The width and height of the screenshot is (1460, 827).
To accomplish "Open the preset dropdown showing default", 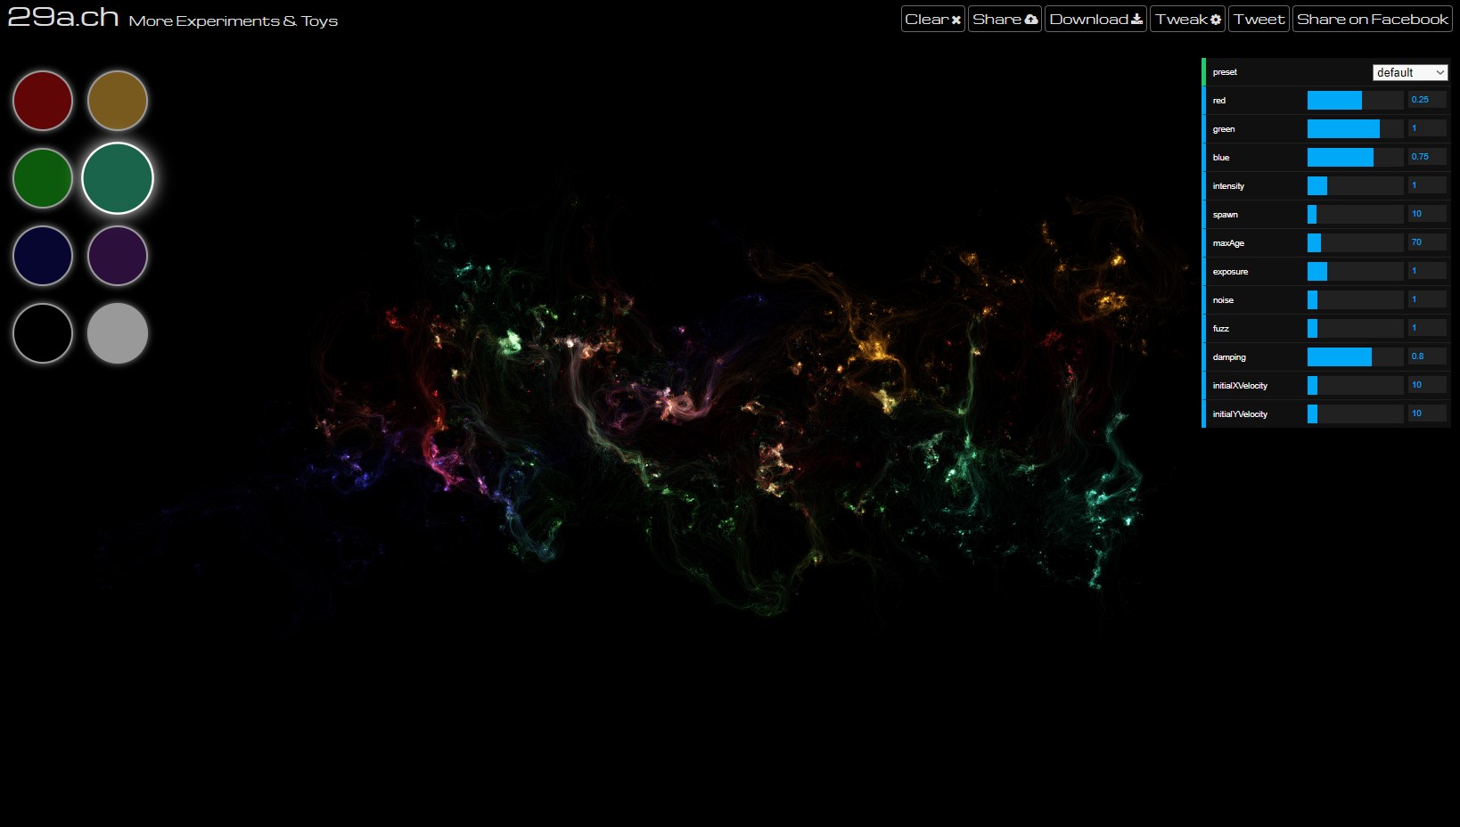I will (1410, 72).
